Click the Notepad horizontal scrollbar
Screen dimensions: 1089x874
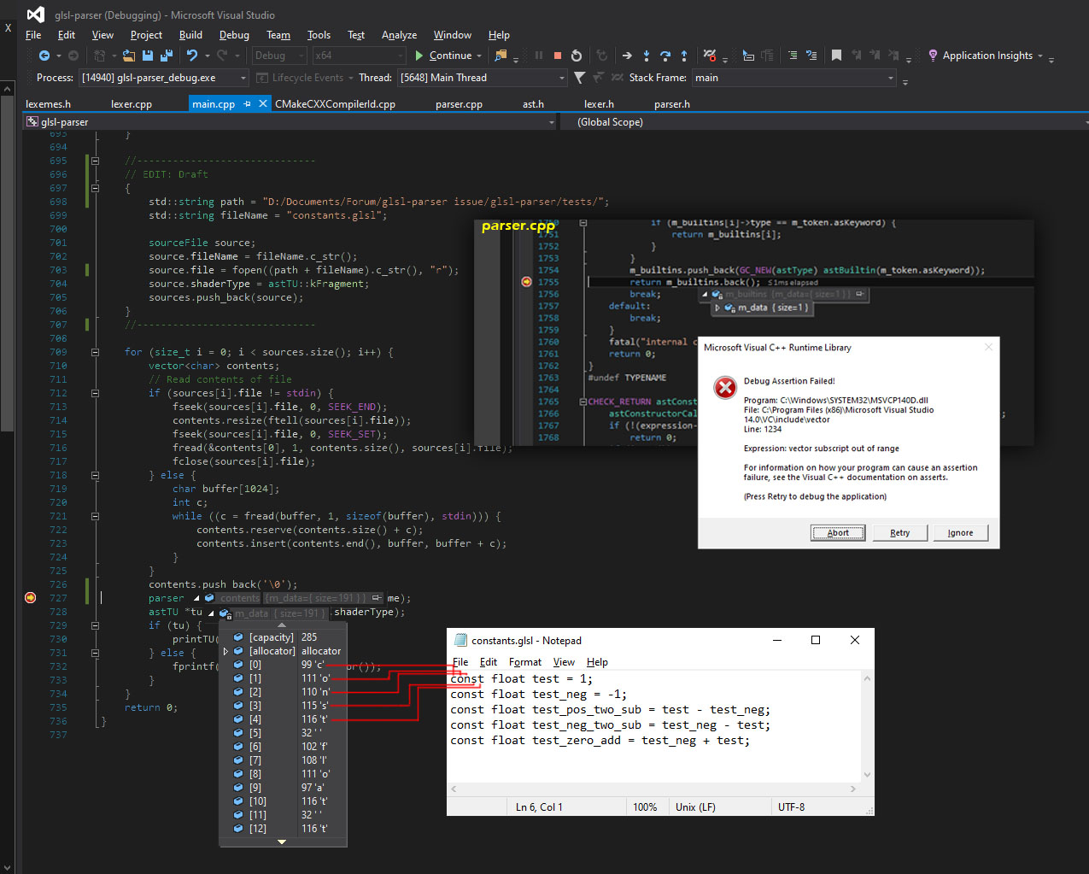654,789
